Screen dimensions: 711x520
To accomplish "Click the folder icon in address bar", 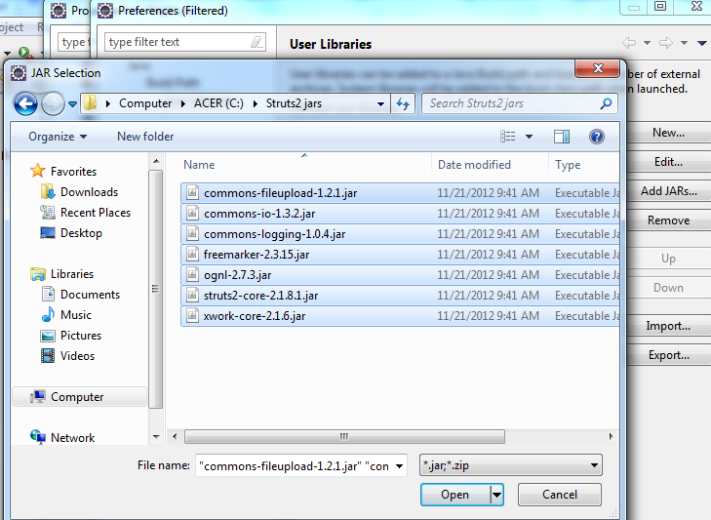I will (x=91, y=103).
